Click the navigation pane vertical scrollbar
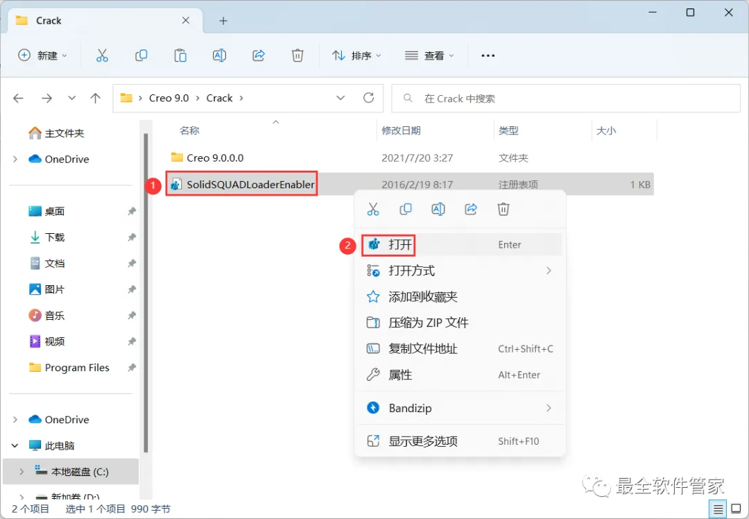Screen dimensions: 749x519 coord(146,293)
